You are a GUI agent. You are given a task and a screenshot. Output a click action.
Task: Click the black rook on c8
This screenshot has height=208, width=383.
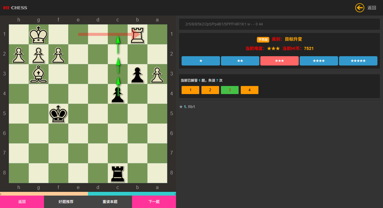pos(118,173)
